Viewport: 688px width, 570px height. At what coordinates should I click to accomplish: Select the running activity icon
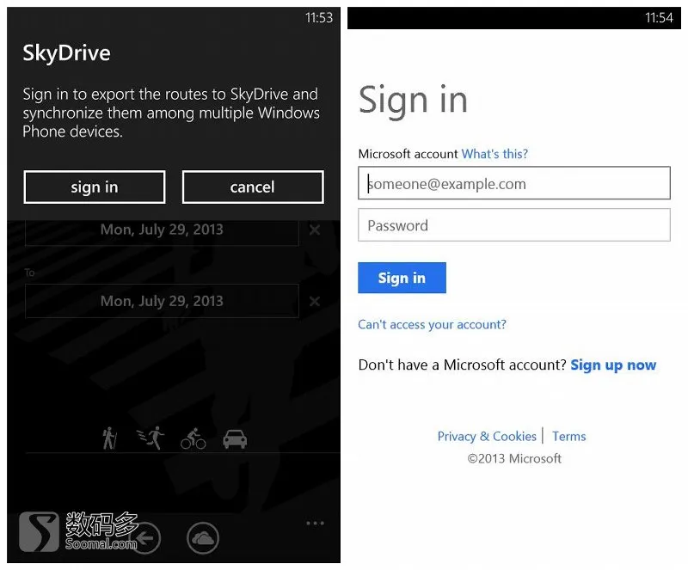[151, 438]
